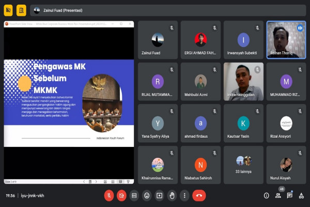The image size is (310, 207).
Task: Go to previous slide in PowerPoint bar
Action: [84, 182]
